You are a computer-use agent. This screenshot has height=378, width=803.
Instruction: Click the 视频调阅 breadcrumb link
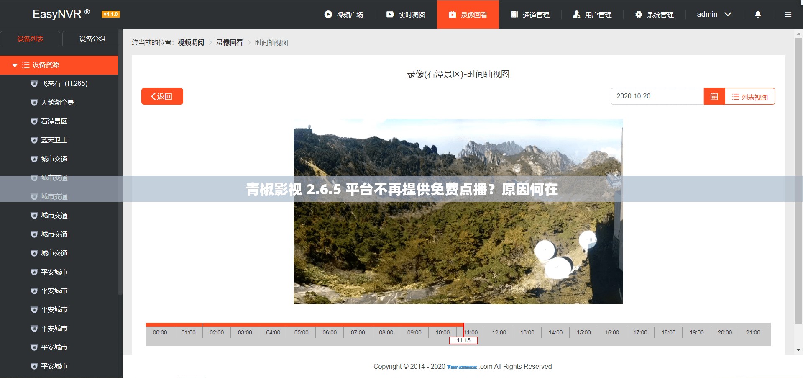point(191,42)
